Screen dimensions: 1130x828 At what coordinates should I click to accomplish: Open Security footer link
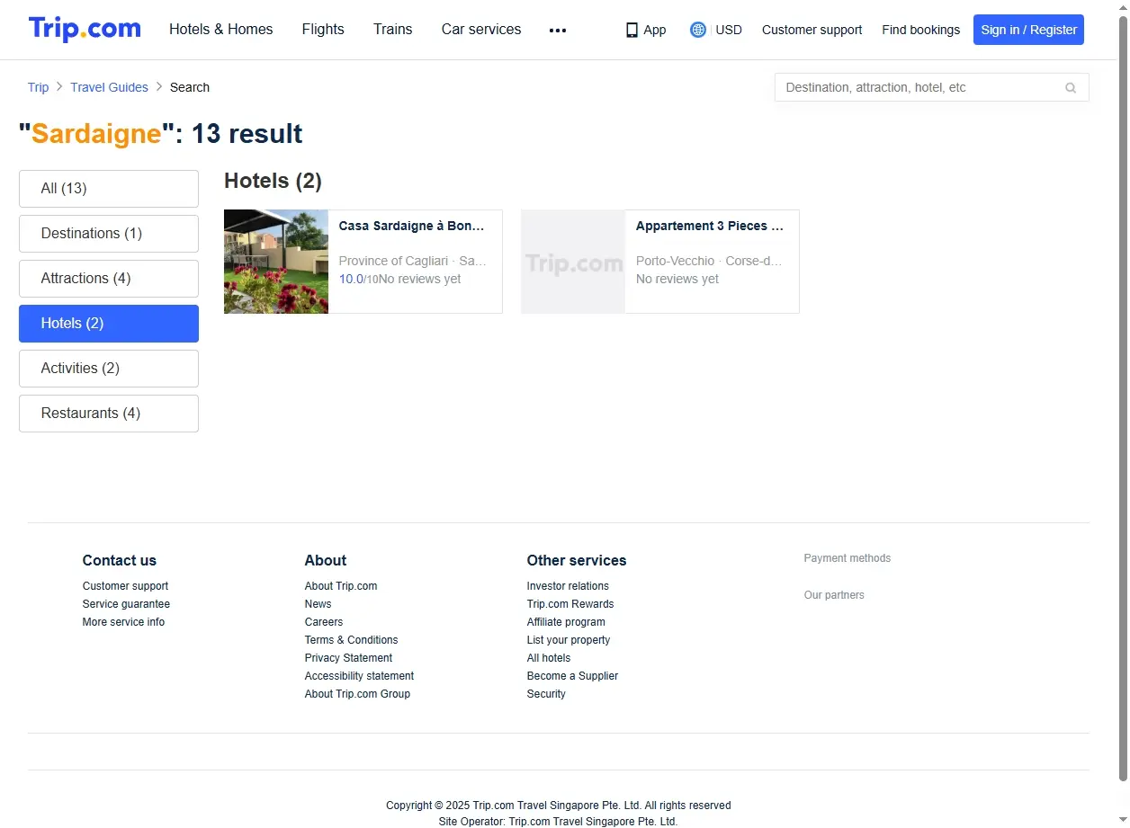pos(546,694)
